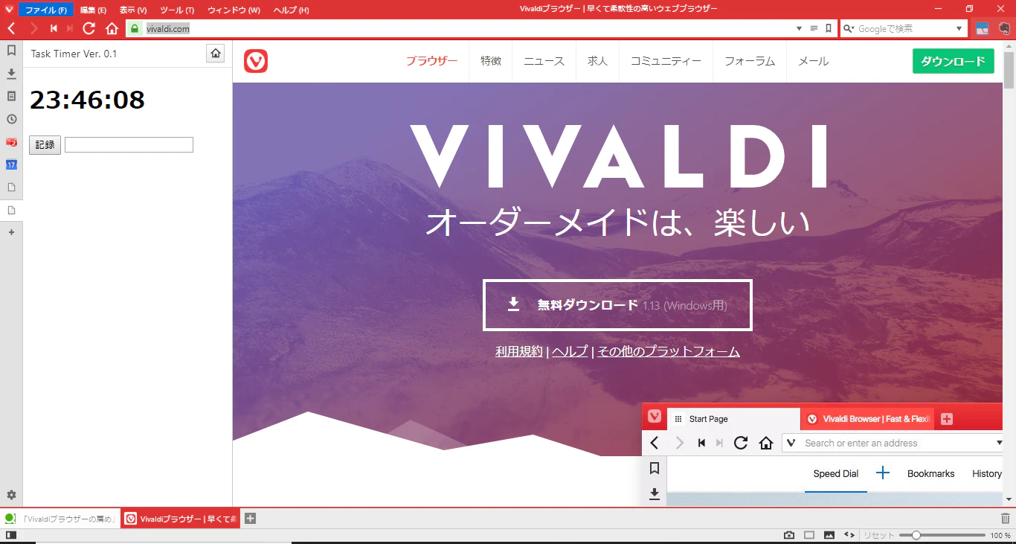Click the 無料ダウンロード button

[x=617, y=305]
